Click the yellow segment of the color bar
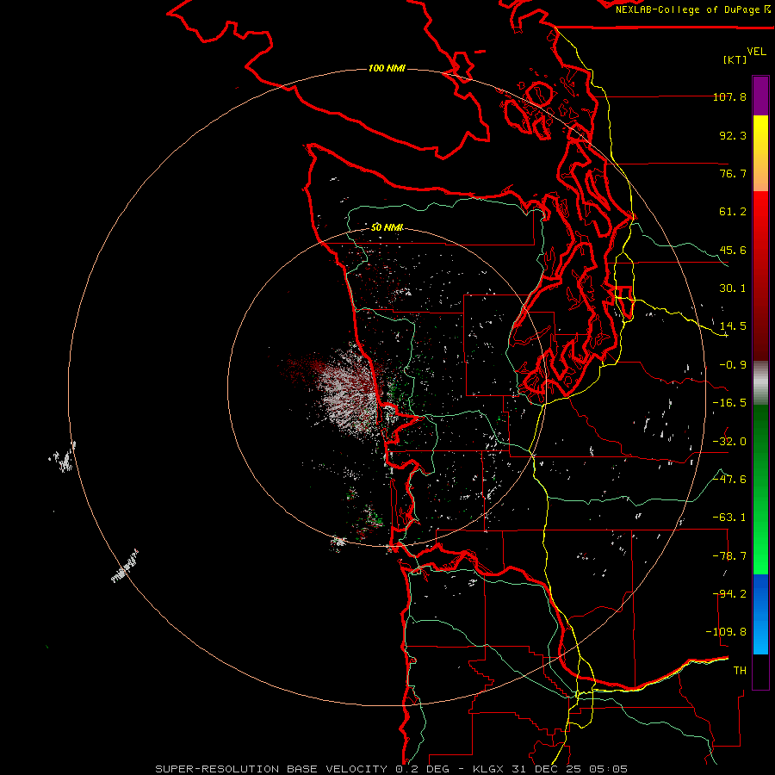 [x=760, y=153]
